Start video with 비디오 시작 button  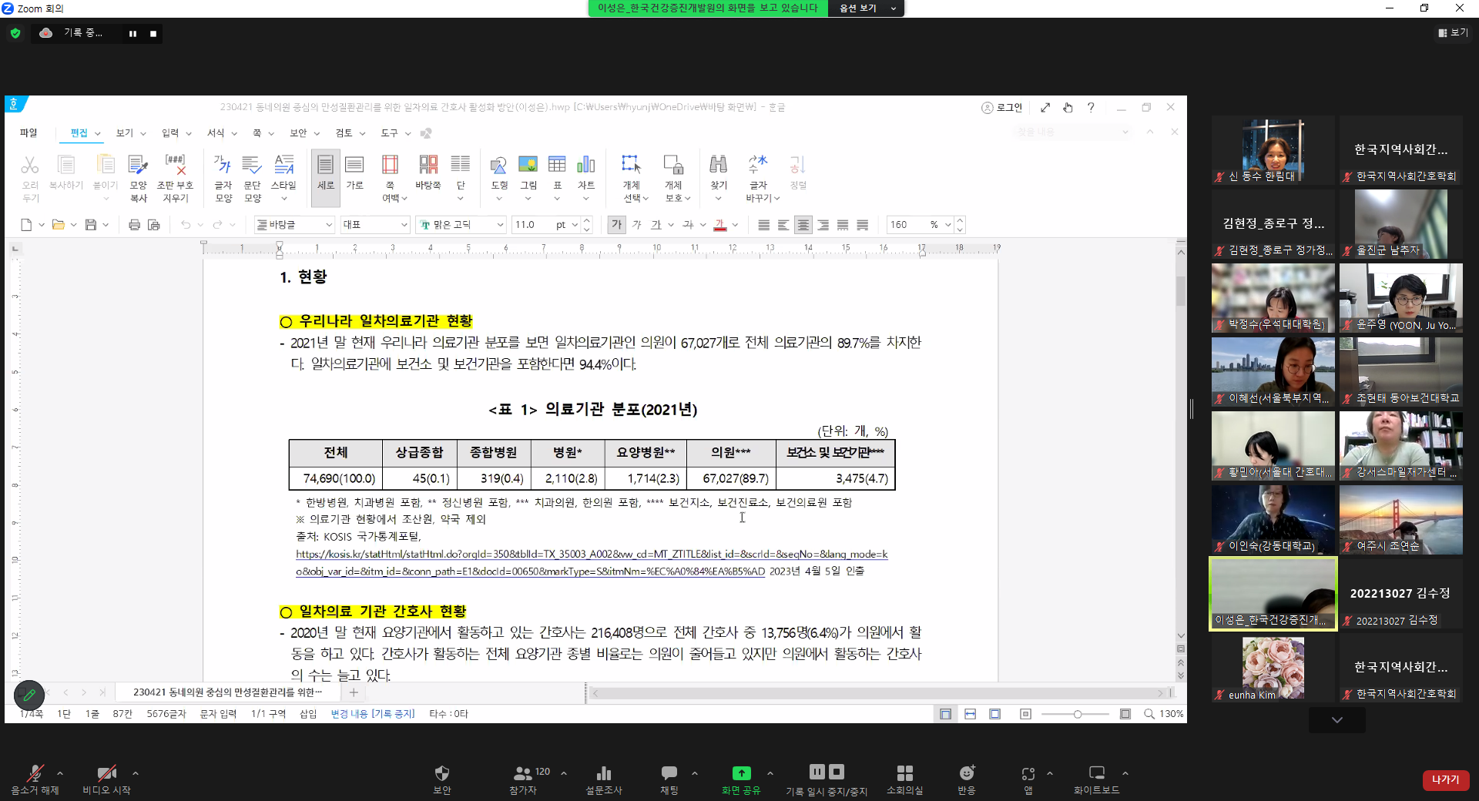coord(106,773)
